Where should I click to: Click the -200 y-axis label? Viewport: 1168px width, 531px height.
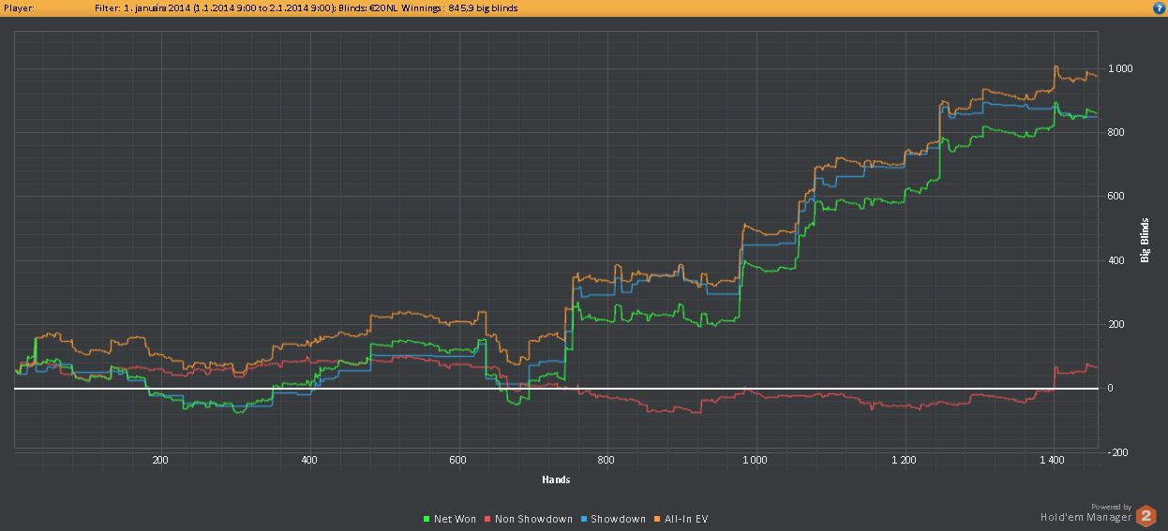tap(1116, 452)
